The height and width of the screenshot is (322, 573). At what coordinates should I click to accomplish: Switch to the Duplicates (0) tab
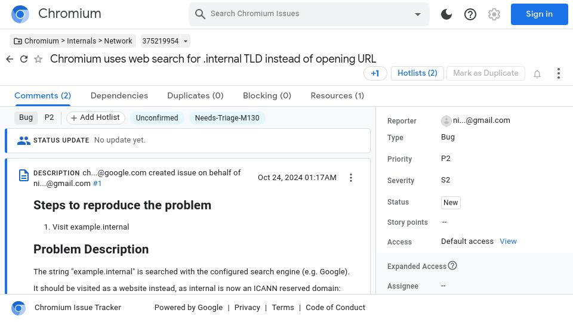point(195,95)
